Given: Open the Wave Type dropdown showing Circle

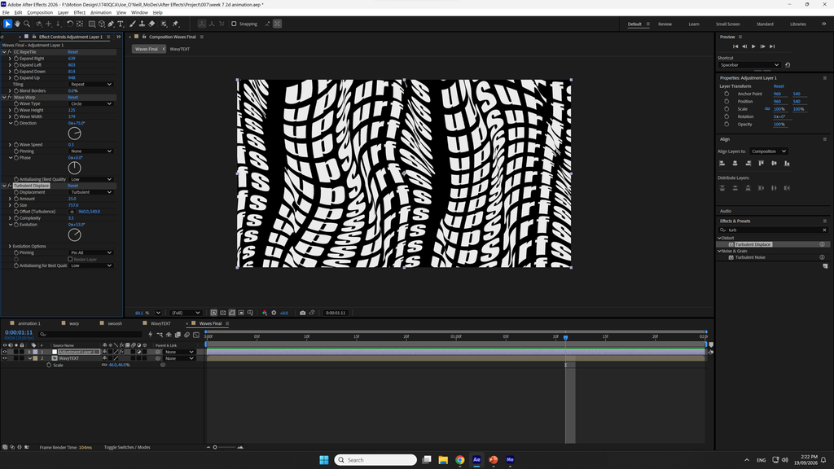Looking at the screenshot, I should point(91,103).
